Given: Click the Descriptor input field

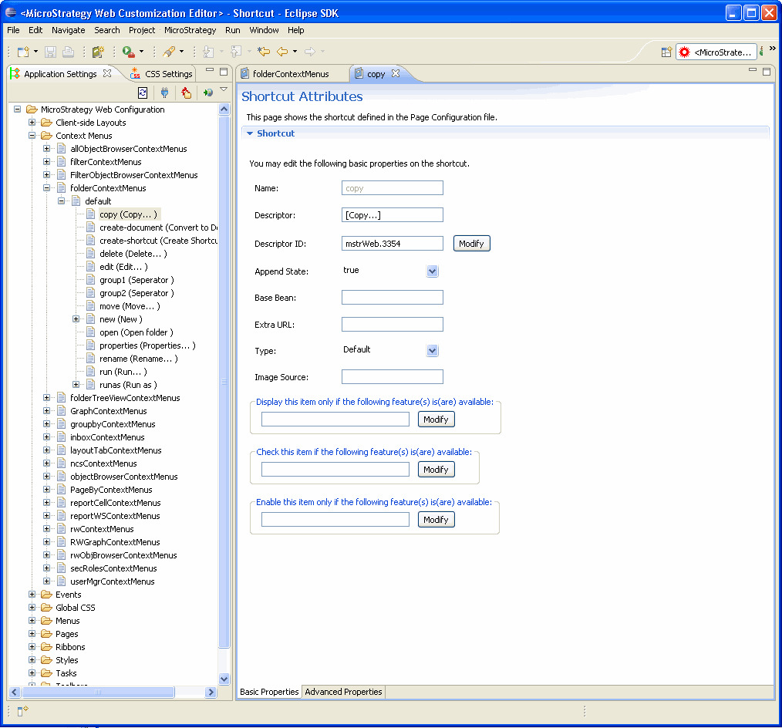Looking at the screenshot, I should tap(393, 215).
